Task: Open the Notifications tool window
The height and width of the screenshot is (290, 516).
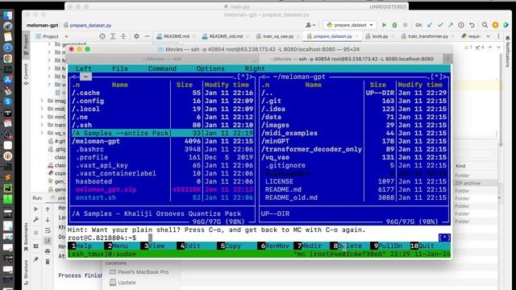Action: (507, 52)
